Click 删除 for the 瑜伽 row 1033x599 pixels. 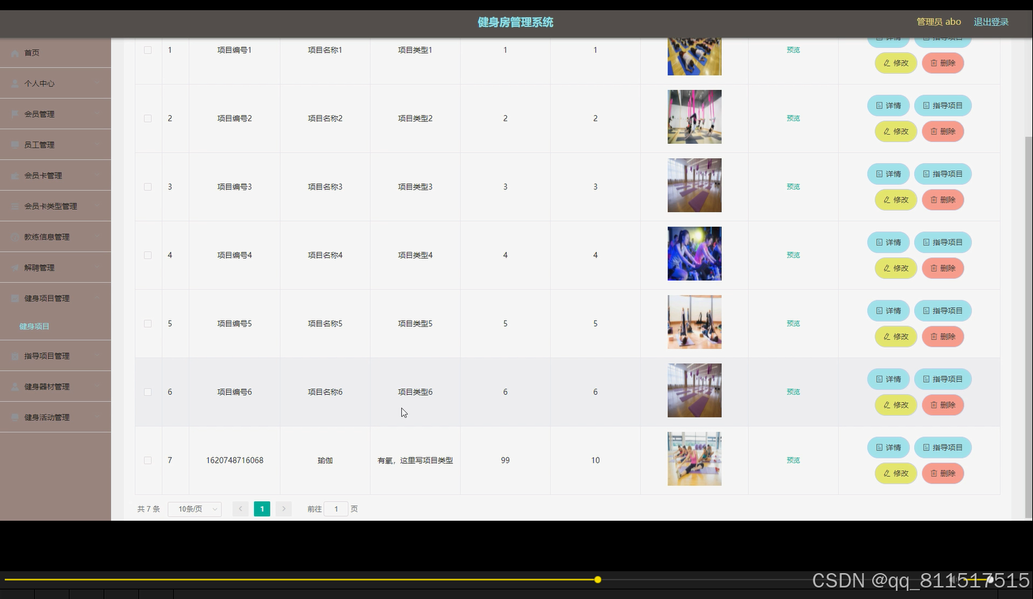pos(943,474)
